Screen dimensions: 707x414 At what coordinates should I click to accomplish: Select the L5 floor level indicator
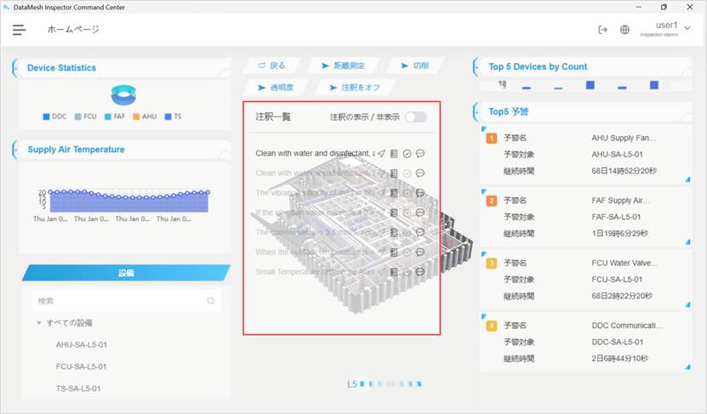tap(352, 384)
